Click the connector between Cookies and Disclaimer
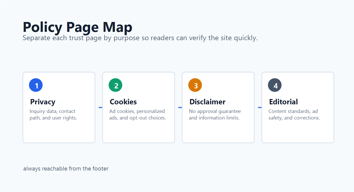Viewport: 354px width, 192px height. click(180, 108)
